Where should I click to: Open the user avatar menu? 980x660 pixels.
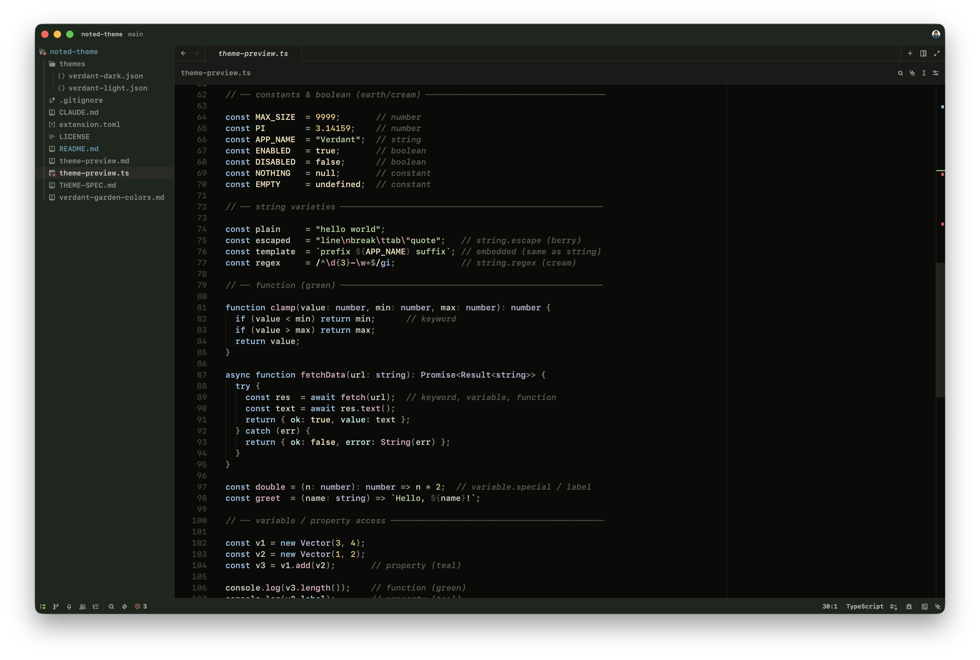pos(936,34)
